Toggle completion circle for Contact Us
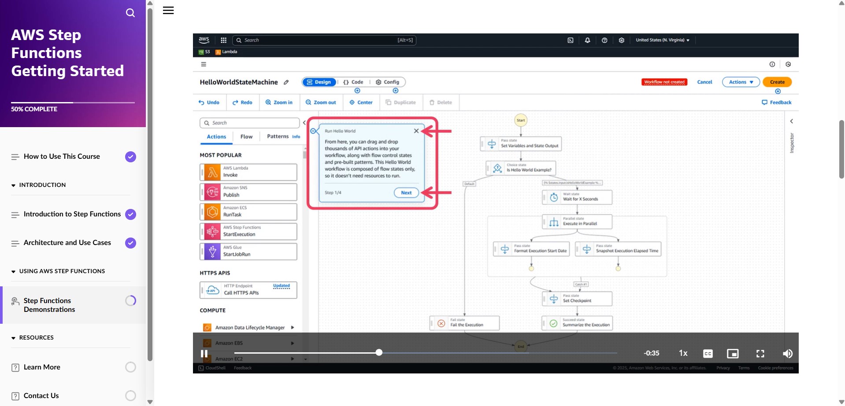 tap(130, 396)
